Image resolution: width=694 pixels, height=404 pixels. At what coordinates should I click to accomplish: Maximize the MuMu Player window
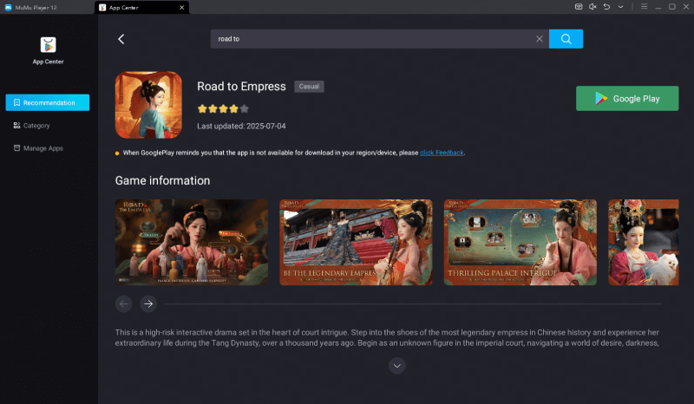tap(671, 7)
